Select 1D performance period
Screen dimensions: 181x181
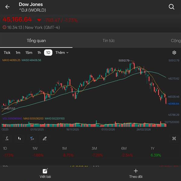tap(5, 148)
